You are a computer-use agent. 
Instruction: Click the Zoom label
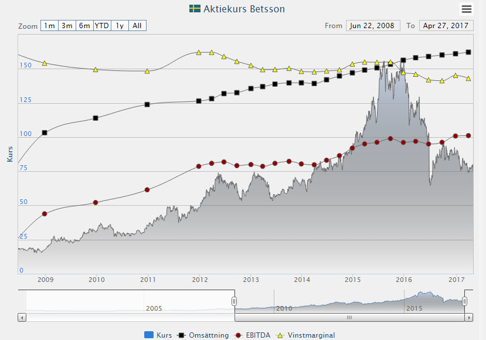28,26
